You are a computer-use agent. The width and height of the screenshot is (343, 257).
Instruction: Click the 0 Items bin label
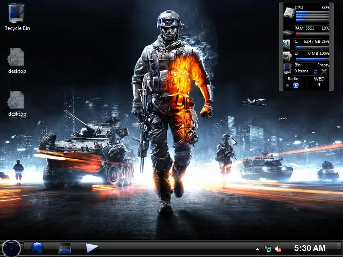(x=301, y=71)
